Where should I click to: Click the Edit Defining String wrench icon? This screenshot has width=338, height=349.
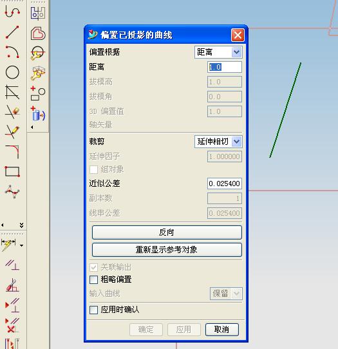[38, 73]
